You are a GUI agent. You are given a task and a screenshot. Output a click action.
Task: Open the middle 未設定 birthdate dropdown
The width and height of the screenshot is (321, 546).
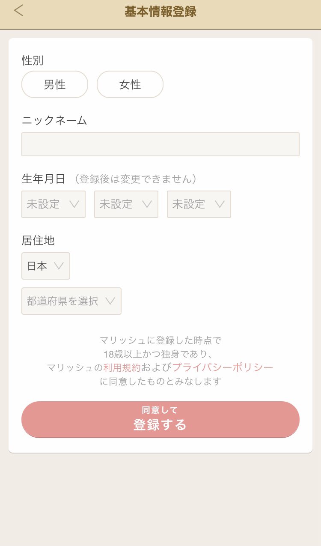pyautogui.click(x=126, y=204)
